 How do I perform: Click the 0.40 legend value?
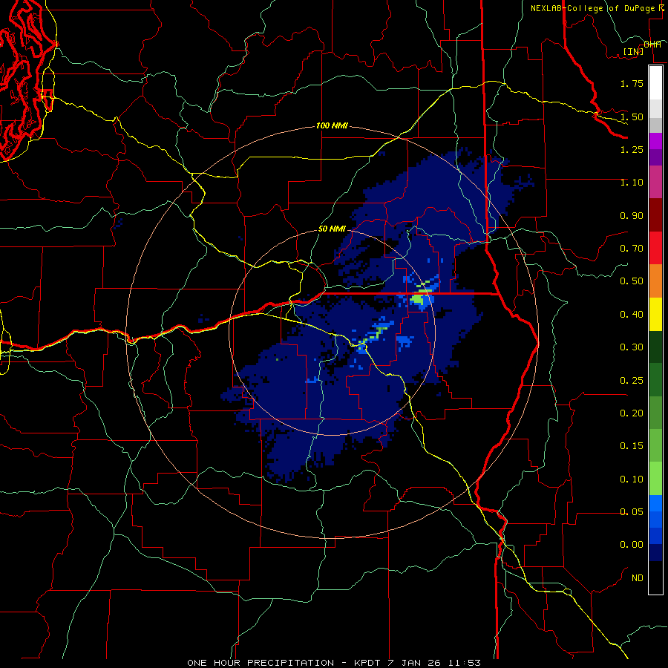(632, 315)
